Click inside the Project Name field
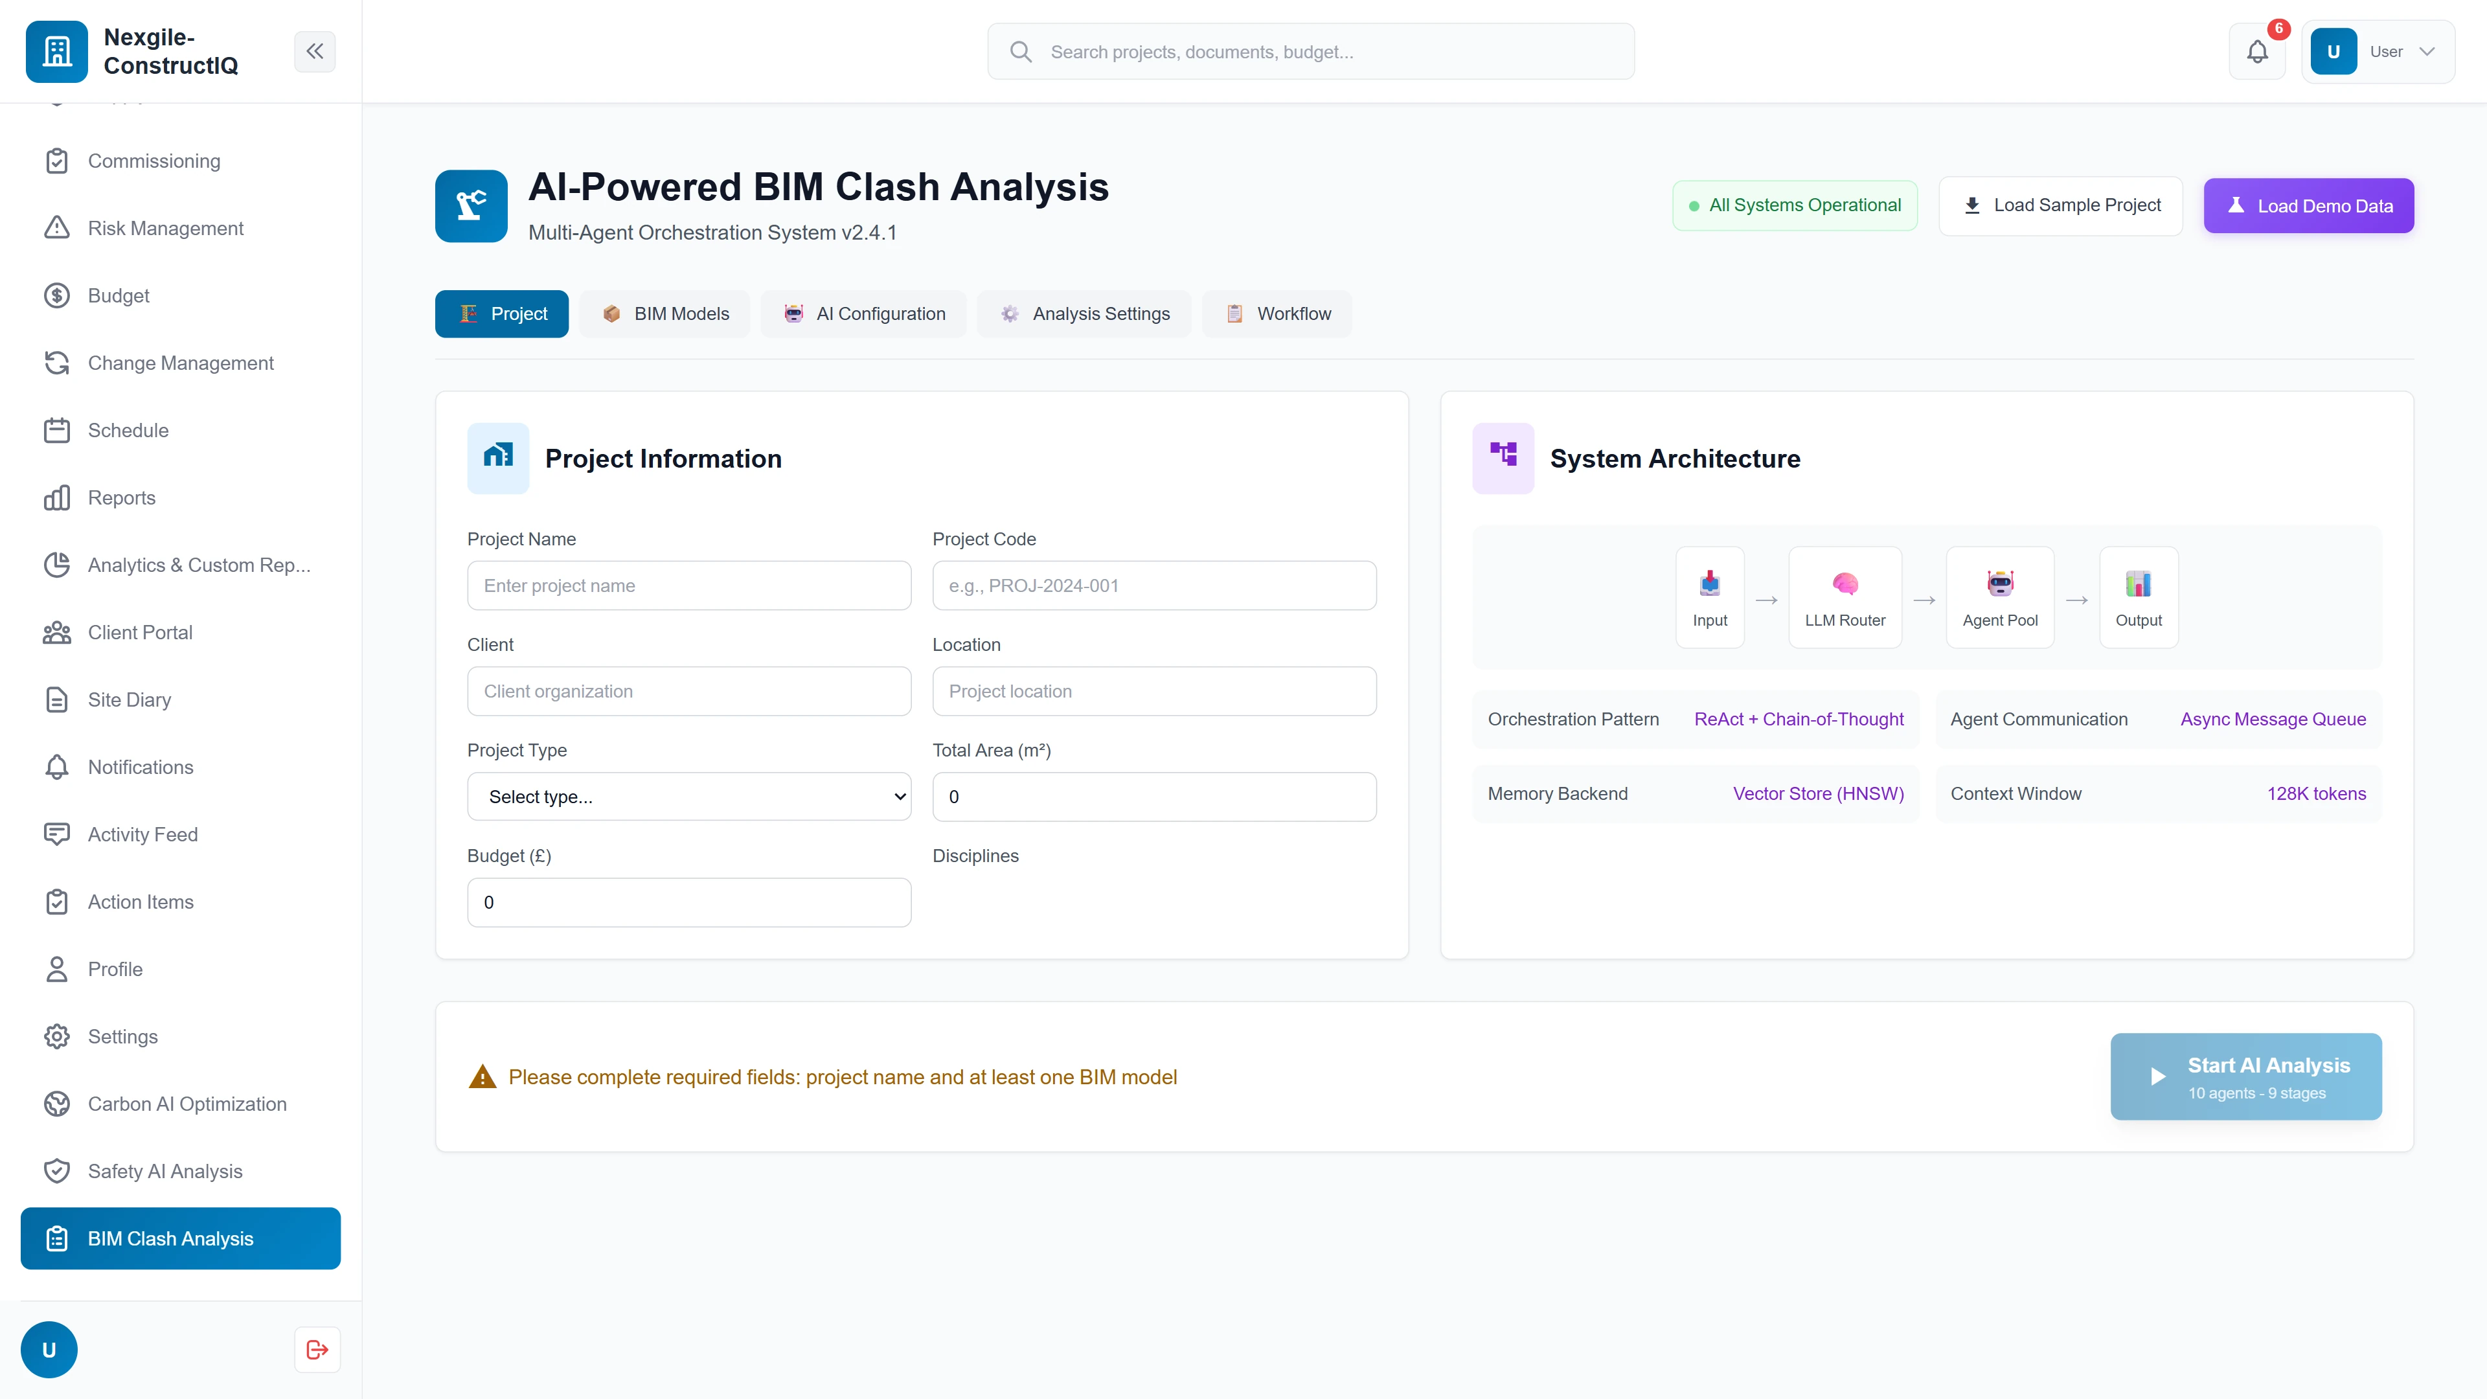 687,585
